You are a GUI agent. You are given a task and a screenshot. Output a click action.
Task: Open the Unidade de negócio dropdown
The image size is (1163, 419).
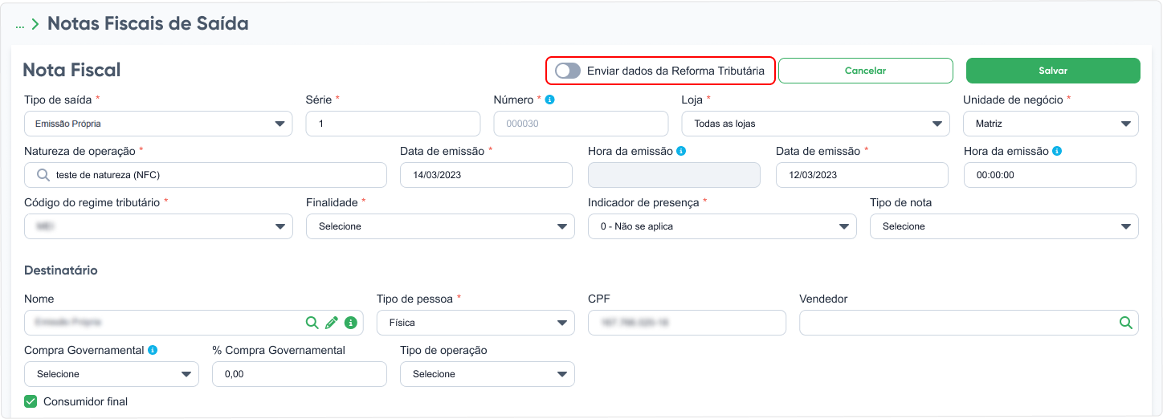(1051, 124)
